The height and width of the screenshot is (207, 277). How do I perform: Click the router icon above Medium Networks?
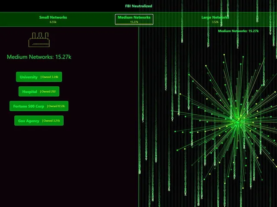pyautogui.click(x=39, y=40)
